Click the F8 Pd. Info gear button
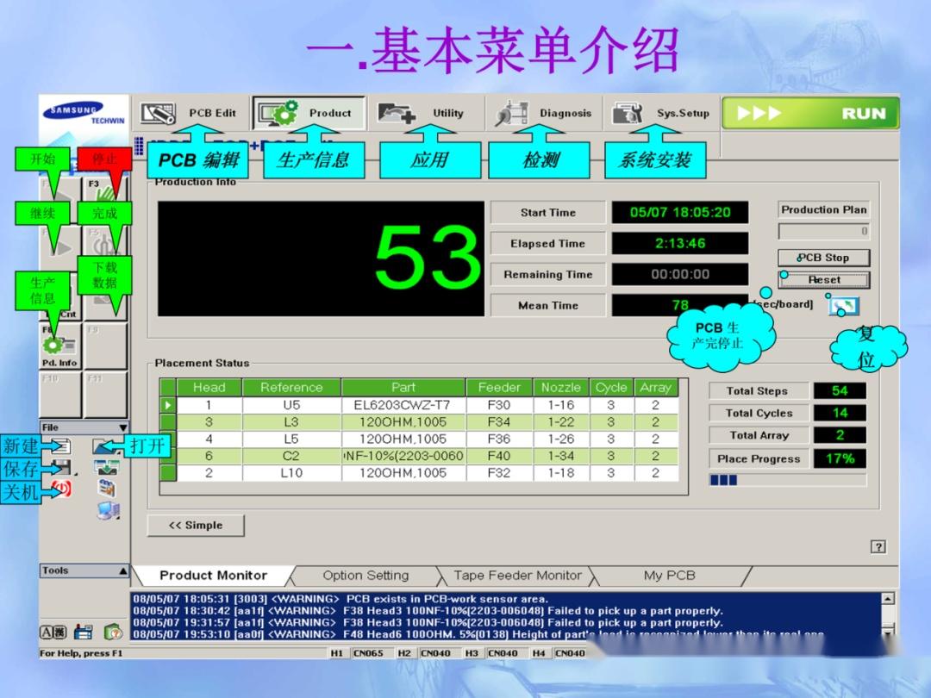The width and height of the screenshot is (931, 698). tap(59, 346)
